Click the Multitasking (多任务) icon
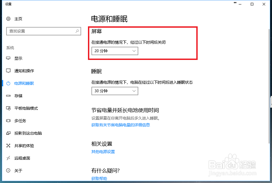The height and width of the screenshot is (183, 272). (8, 121)
